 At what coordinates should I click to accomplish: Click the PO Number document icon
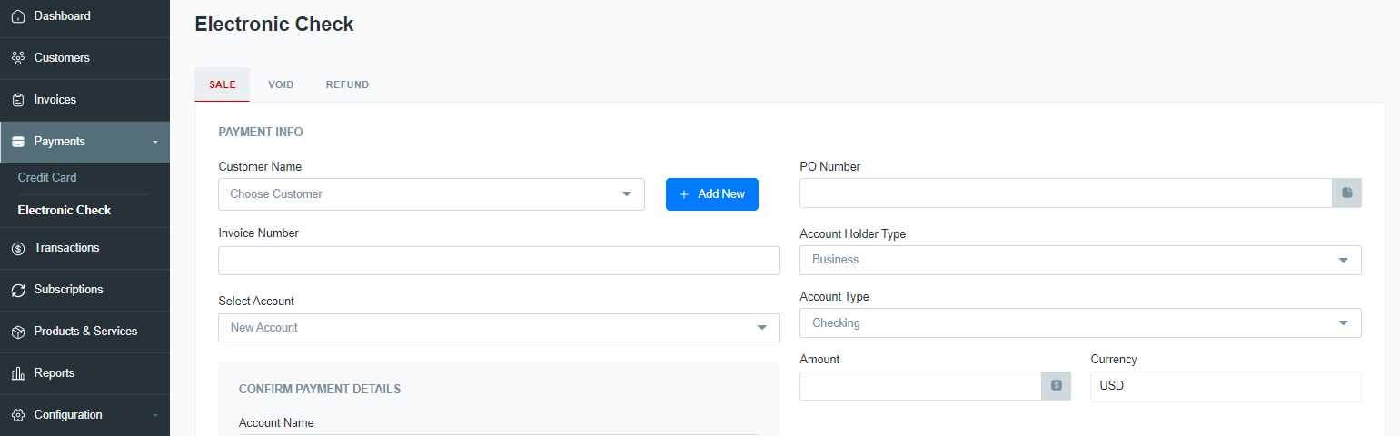point(1347,193)
